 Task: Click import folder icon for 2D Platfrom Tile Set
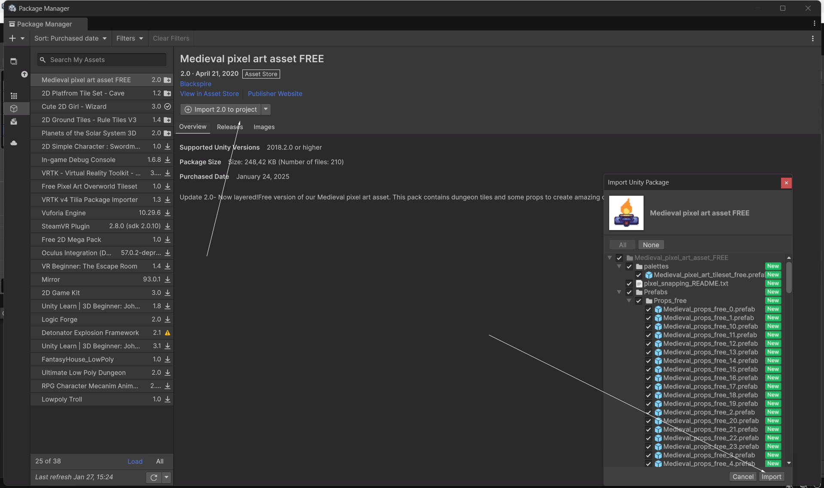[x=168, y=93]
